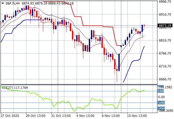The width and height of the screenshot is (174, 119).
Task: Click the 6766.70 price axis label
Action: (x=165, y=53)
